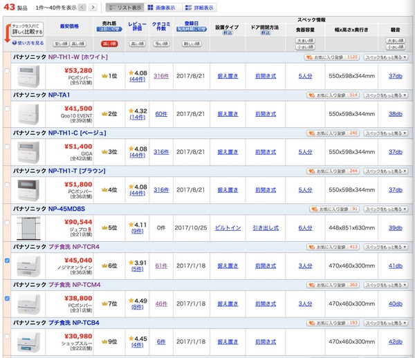The height and width of the screenshot is (358, 415).
Task: Sort 登録日 by 新しい順
Action: tap(192, 44)
